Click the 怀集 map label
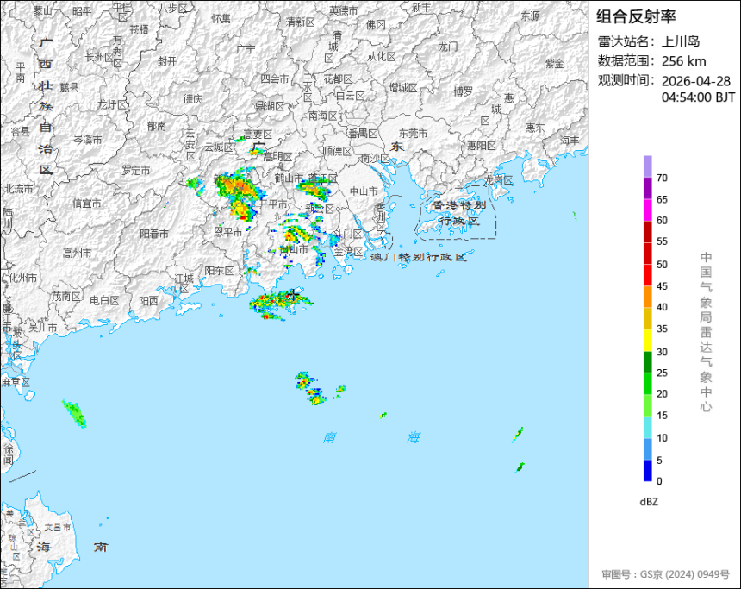Screen dimensions: 741x589 221,18
